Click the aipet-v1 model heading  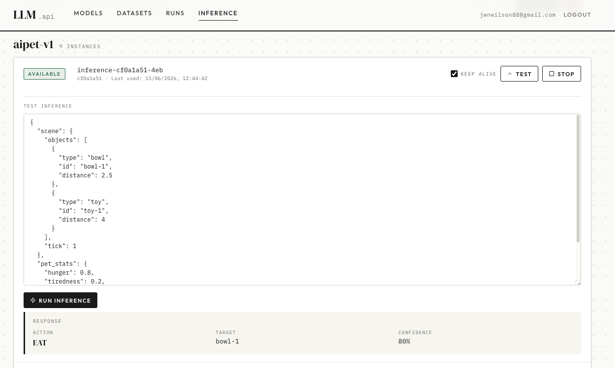pyautogui.click(x=33, y=45)
